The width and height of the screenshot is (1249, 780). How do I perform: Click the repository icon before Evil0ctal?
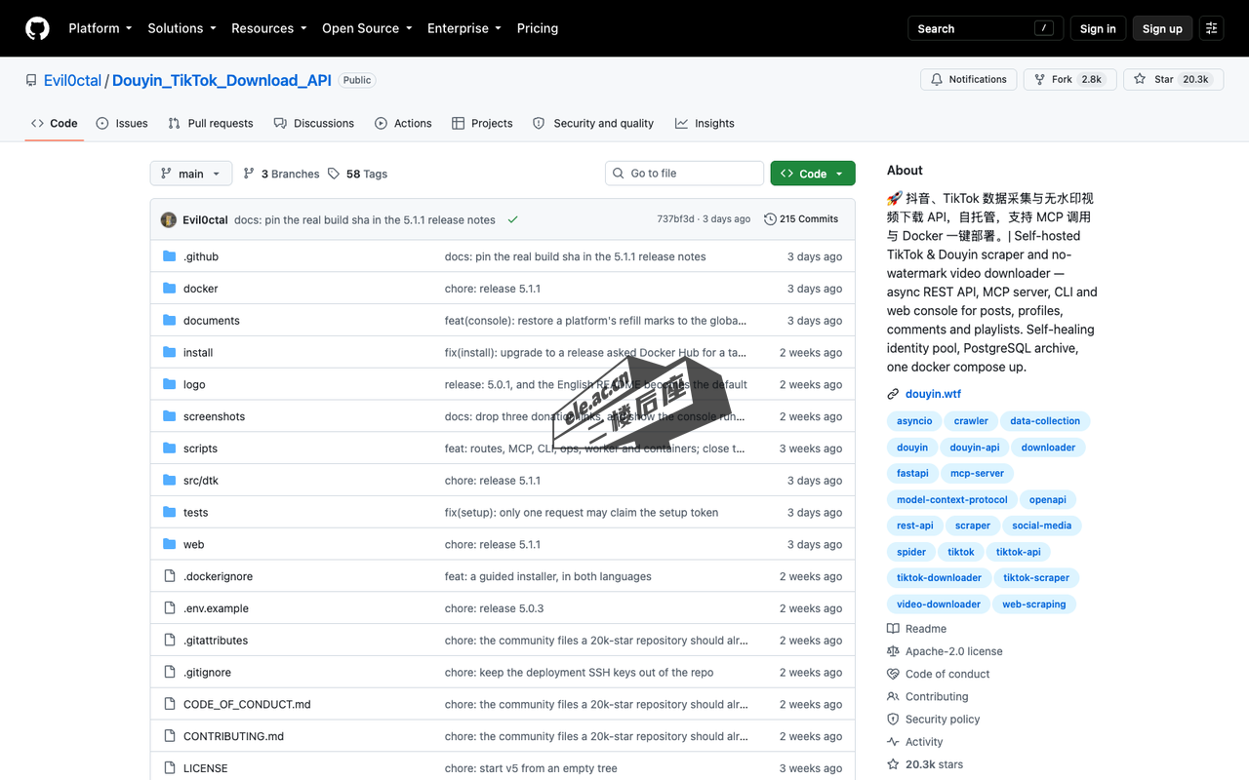pyautogui.click(x=31, y=80)
